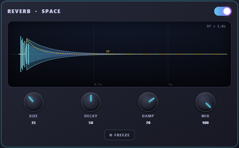The width and height of the screenshot is (239, 148).
Task: Click the DAMP knob
Action: click(148, 102)
